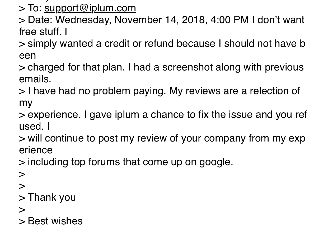The image size is (328, 227).
Task: Click the wrapped fragment 'erience'
Action: 36,150
